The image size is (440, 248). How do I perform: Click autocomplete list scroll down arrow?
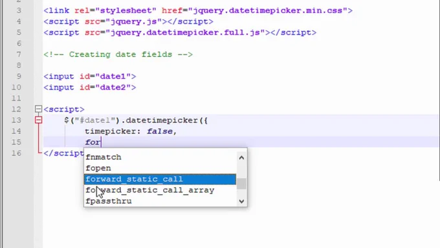(x=241, y=201)
